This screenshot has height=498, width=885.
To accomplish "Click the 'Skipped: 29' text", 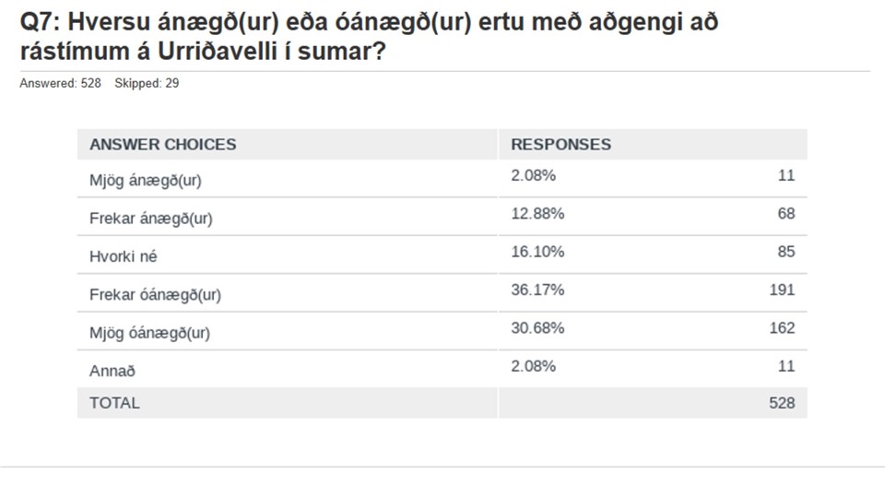I will pyautogui.click(x=147, y=84).
